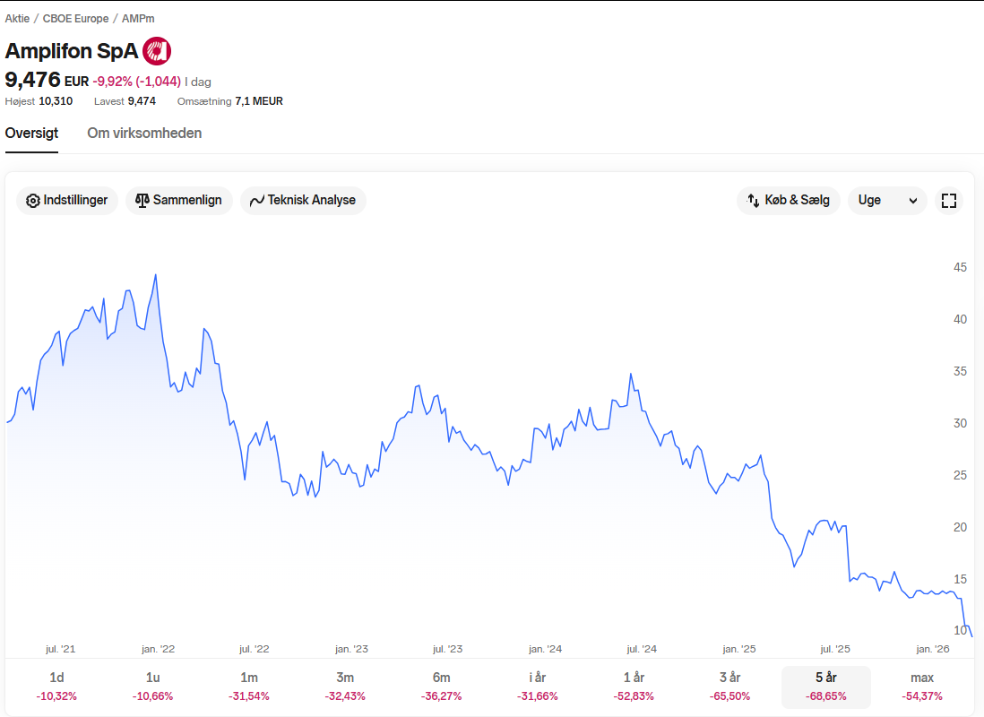Follow the CBOE Europe breadcrumb link
This screenshot has height=717, width=984.
point(75,19)
